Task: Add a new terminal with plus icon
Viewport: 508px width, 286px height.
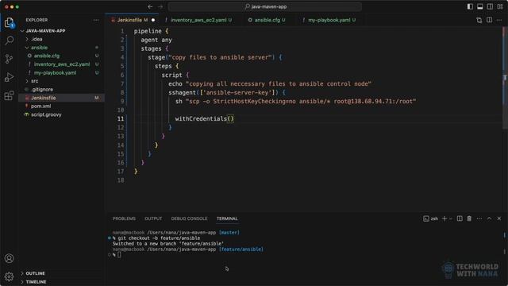Action: tap(444, 218)
